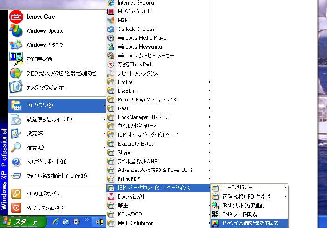This screenshot has width=327, height=228.
Task: Expand BookManager ILR 2.0J folder
Action: (159, 117)
